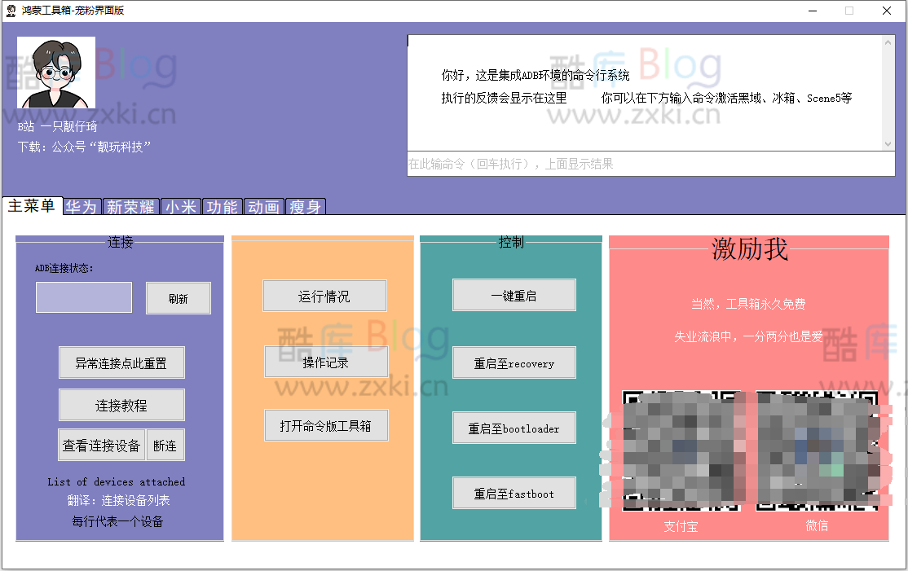Image resolution: width=908 pixels, height=571 pixels.
Task: Click 异常连接点此重置 to reset connection
Action: [121, 362]
